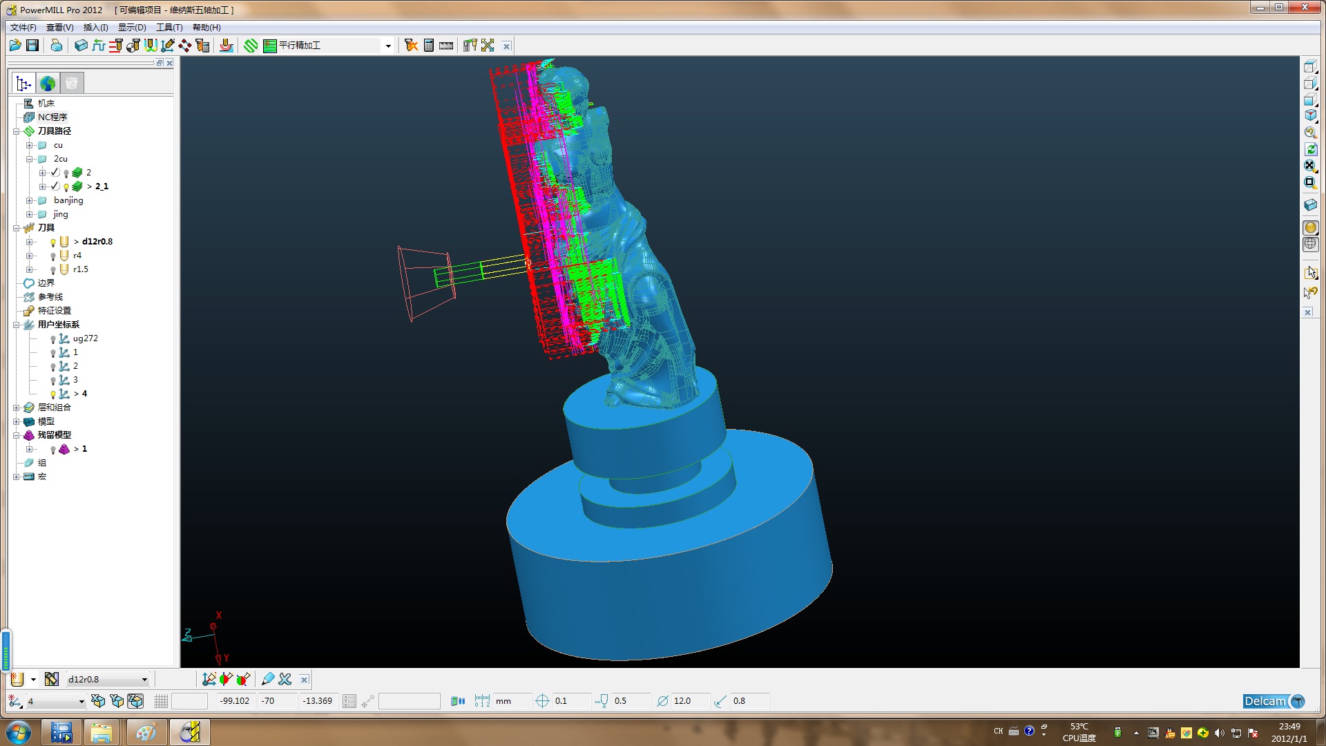The height and width of the screenshot is (746, 1326).
Task: Click the units ruler icon
Action: 482,701
